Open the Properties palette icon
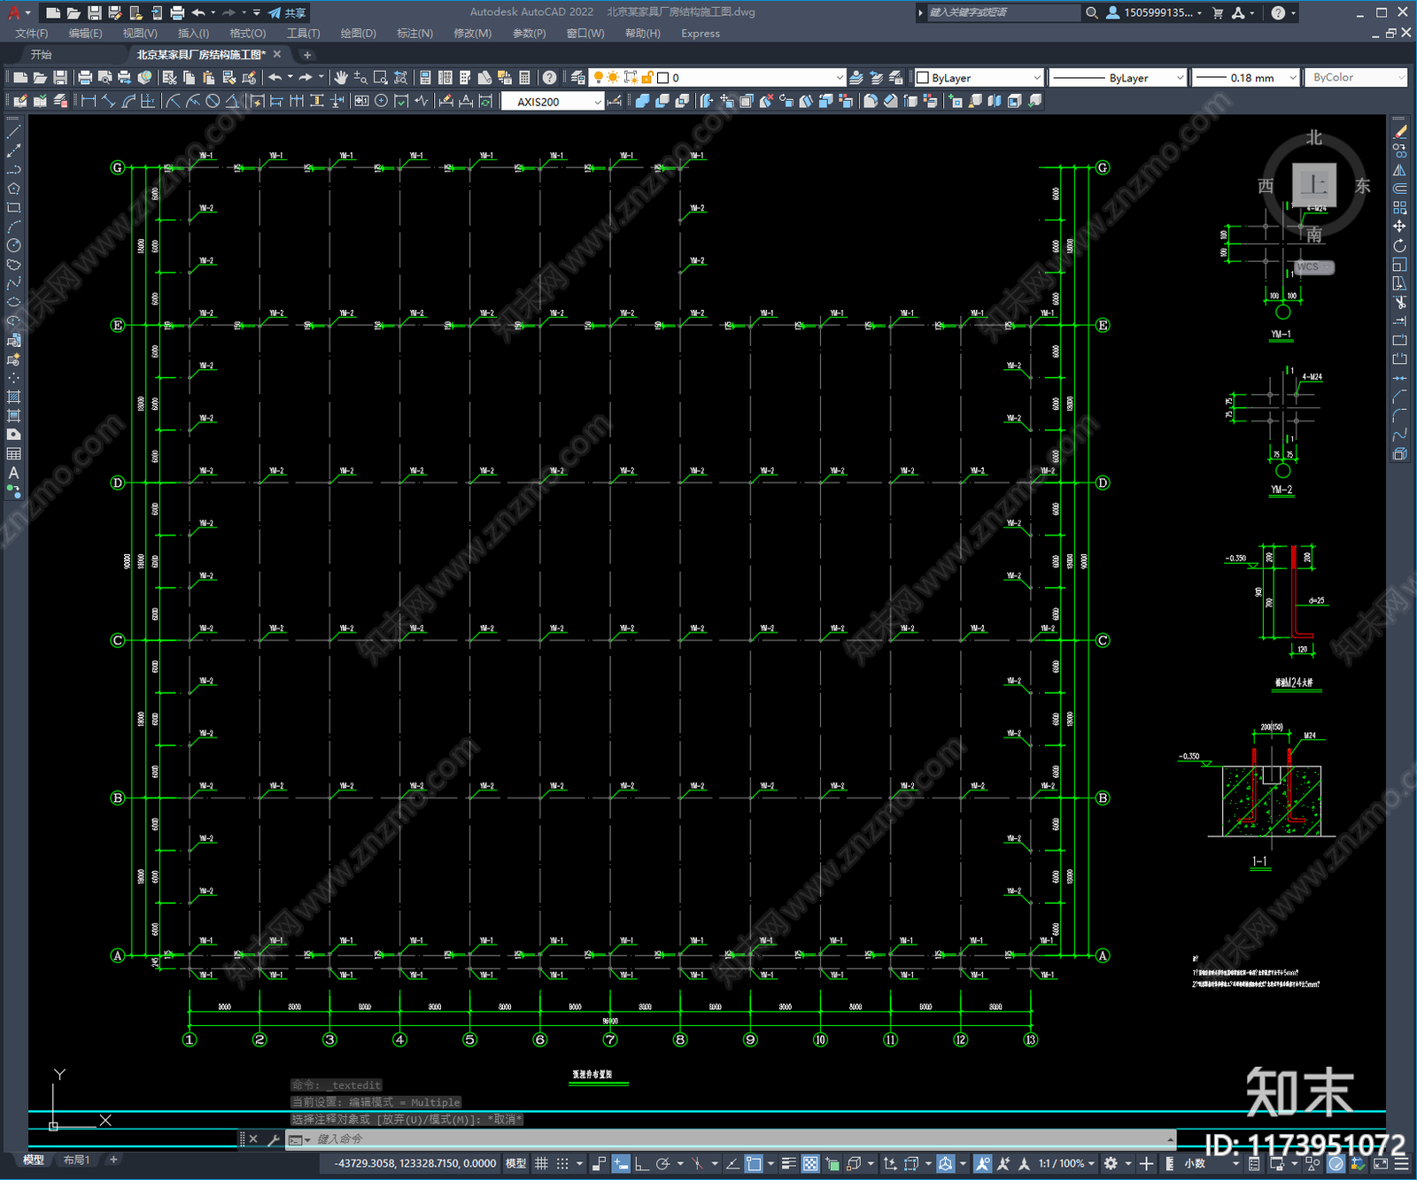The width and height of the screenshot is (1417, 1180). coord(425,78)
